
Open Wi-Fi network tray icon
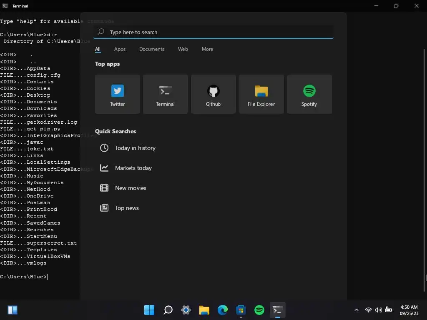coord(369,310)
